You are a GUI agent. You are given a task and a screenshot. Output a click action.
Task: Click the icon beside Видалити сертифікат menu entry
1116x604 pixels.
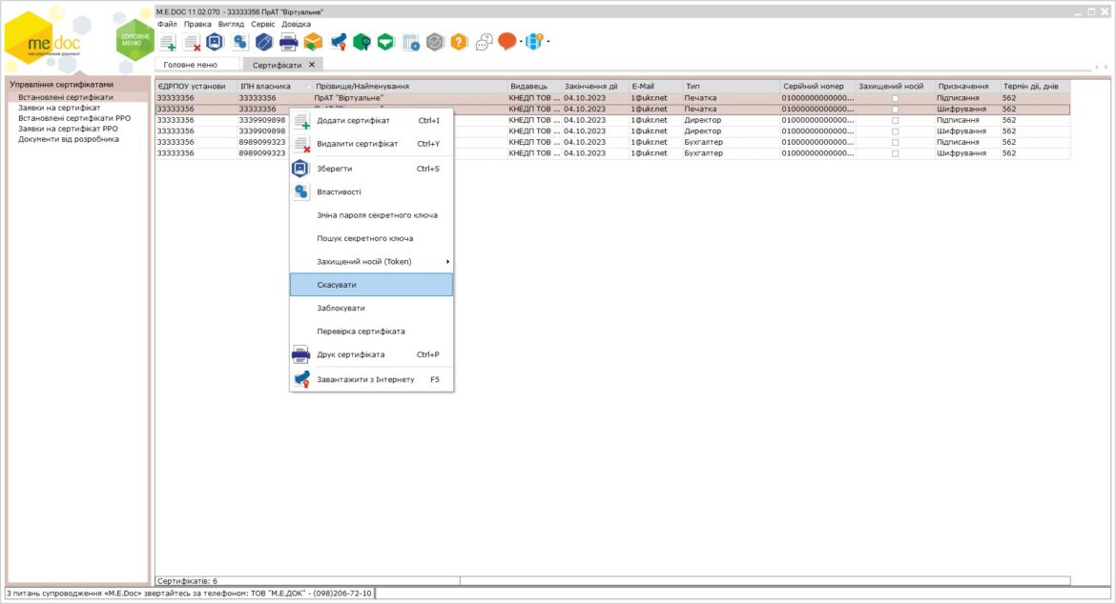[301, 144]
